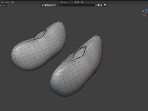The image size is (148, 111).
Task: Open the snapping options dropdown
Action: (79, 2)
